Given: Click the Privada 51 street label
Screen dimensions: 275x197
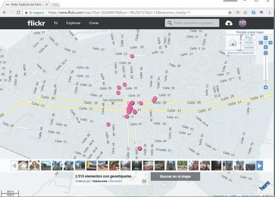Looking at the screenshot, I should [x=163, y=150].
